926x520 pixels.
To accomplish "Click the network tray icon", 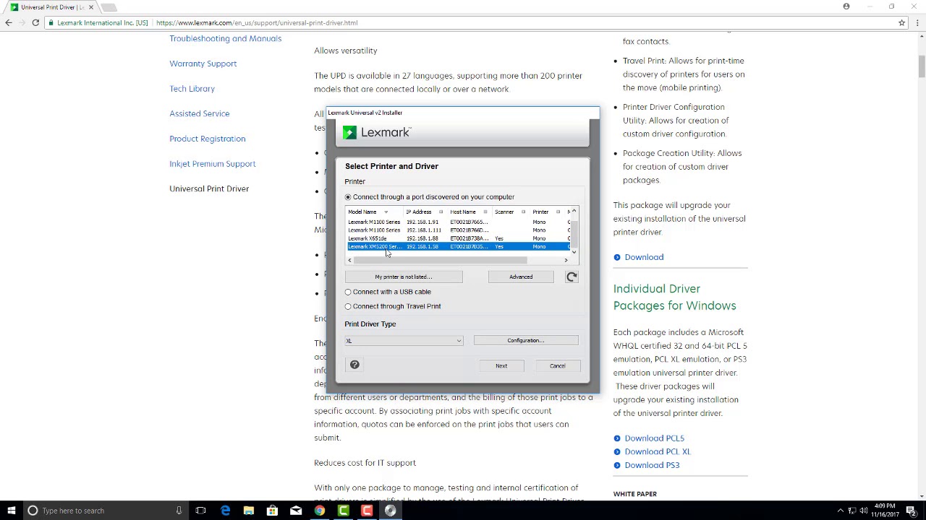I will coord(852,511).
